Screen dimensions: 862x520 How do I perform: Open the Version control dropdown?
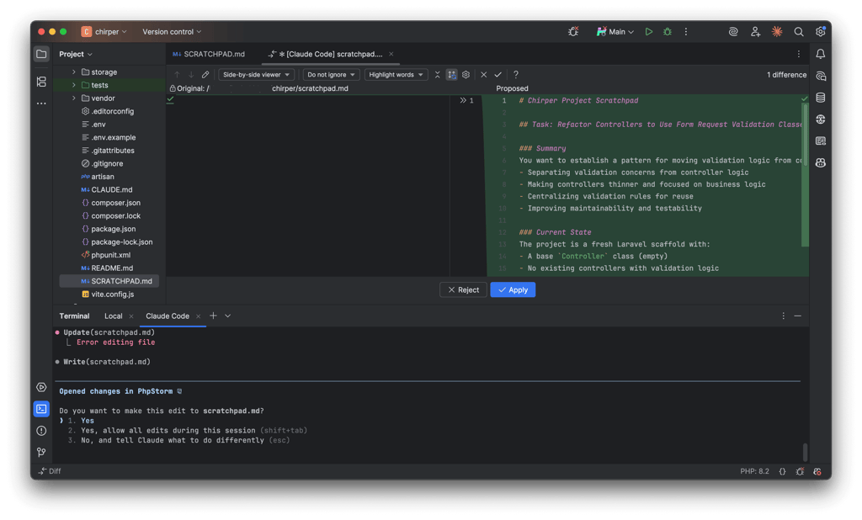point(172,32)
